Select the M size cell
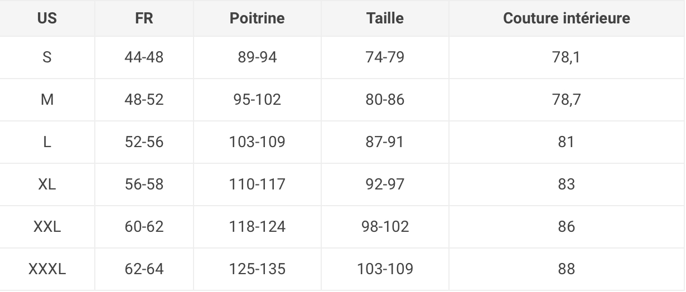Image resolution: width=686 pixels, height=292 pixels. pos(47,100)
